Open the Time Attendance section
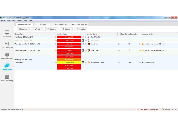 (7, 56)
